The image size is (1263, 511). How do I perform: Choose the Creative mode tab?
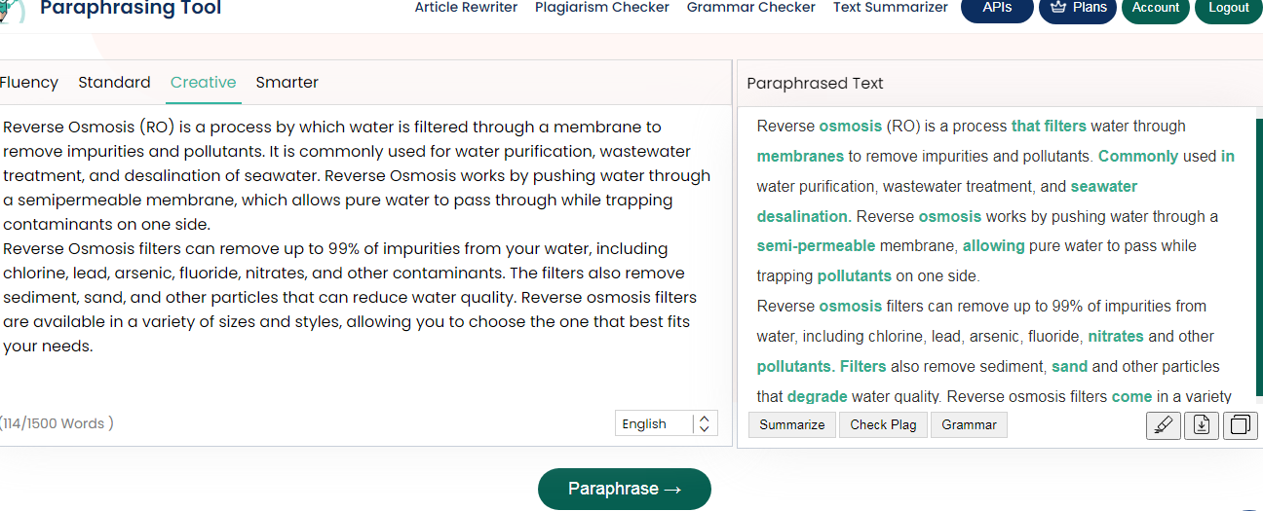pyautogui.click(x=203, y=83)
